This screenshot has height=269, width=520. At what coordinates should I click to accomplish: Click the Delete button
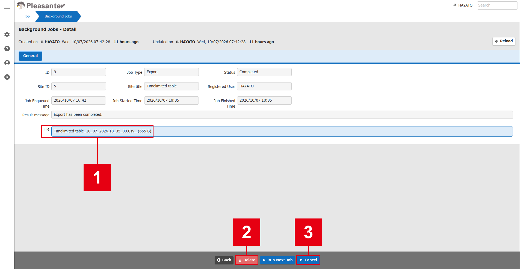(x=247, y=260)
